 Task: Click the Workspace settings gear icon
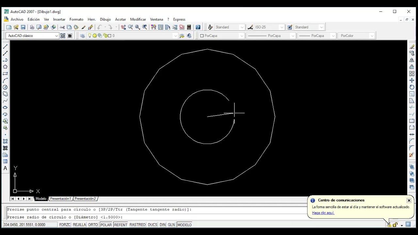(63, 36)
